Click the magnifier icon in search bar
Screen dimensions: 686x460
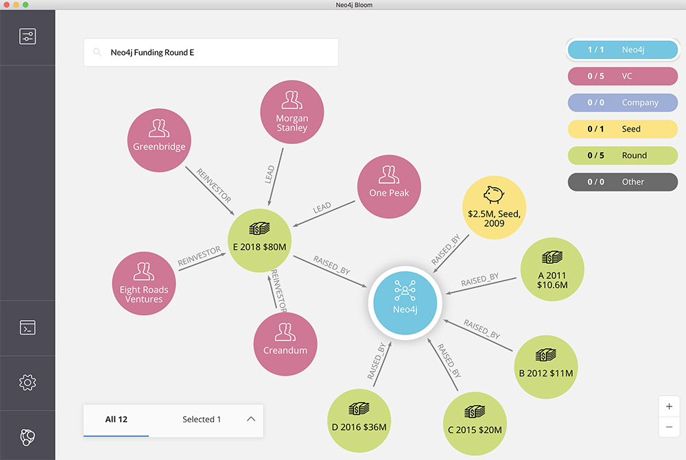[98, 52]
